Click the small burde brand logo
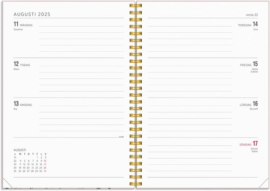Image resolution: width=270 pixels, height=191 pixels. 121,136
